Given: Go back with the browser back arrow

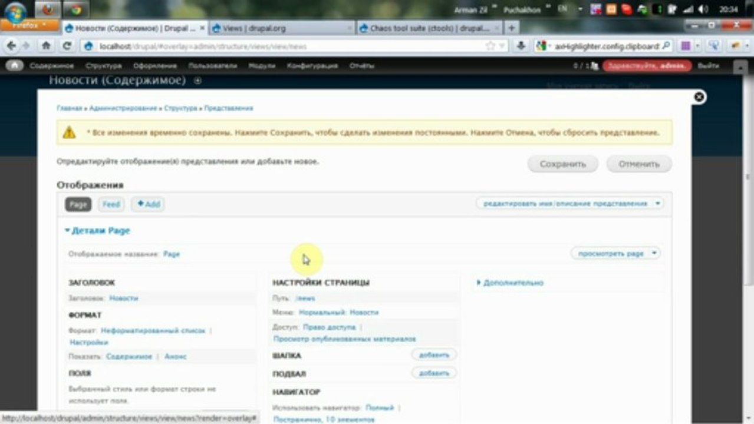Looking at the screenshot, I should coord(11,46).
